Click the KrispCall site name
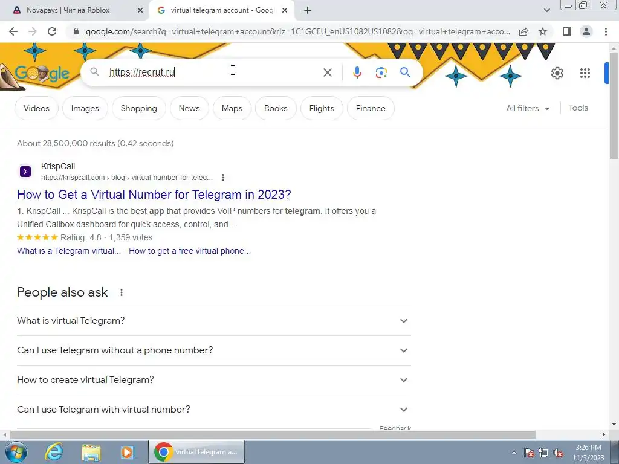 click(x=58, y=167)
